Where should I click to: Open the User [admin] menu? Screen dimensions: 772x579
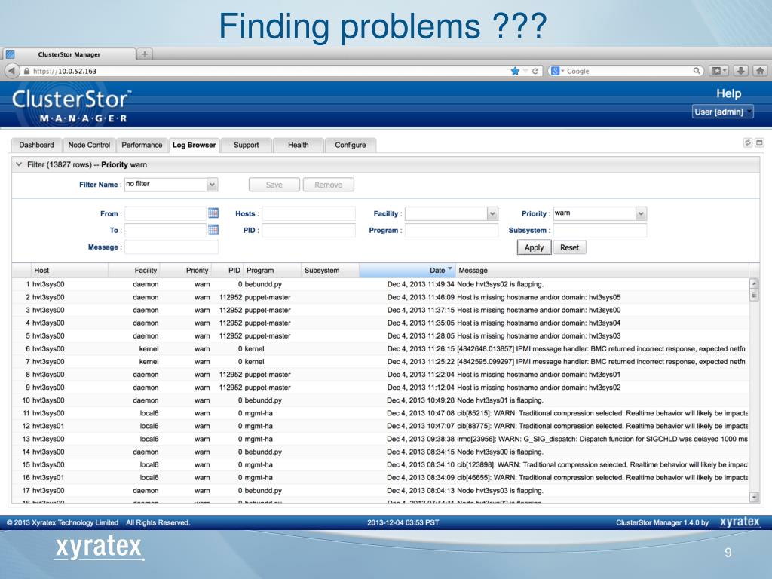(722, 112)
